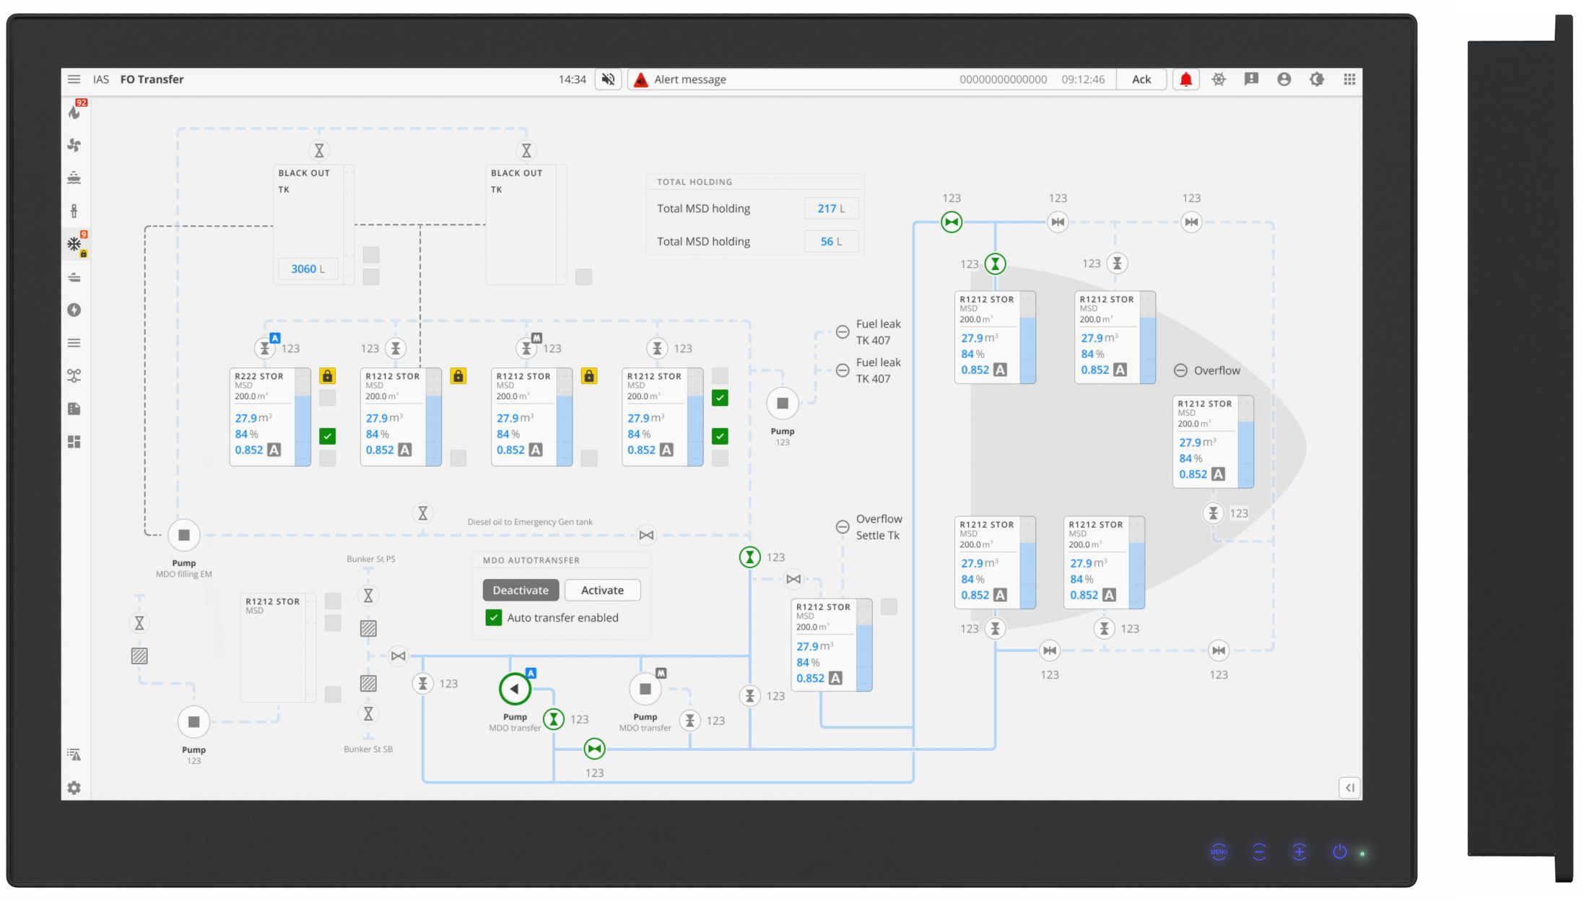Screen dimensions: 1584x901
Task: Open the sidebar three-line list icon
Action: pos(74,343)
